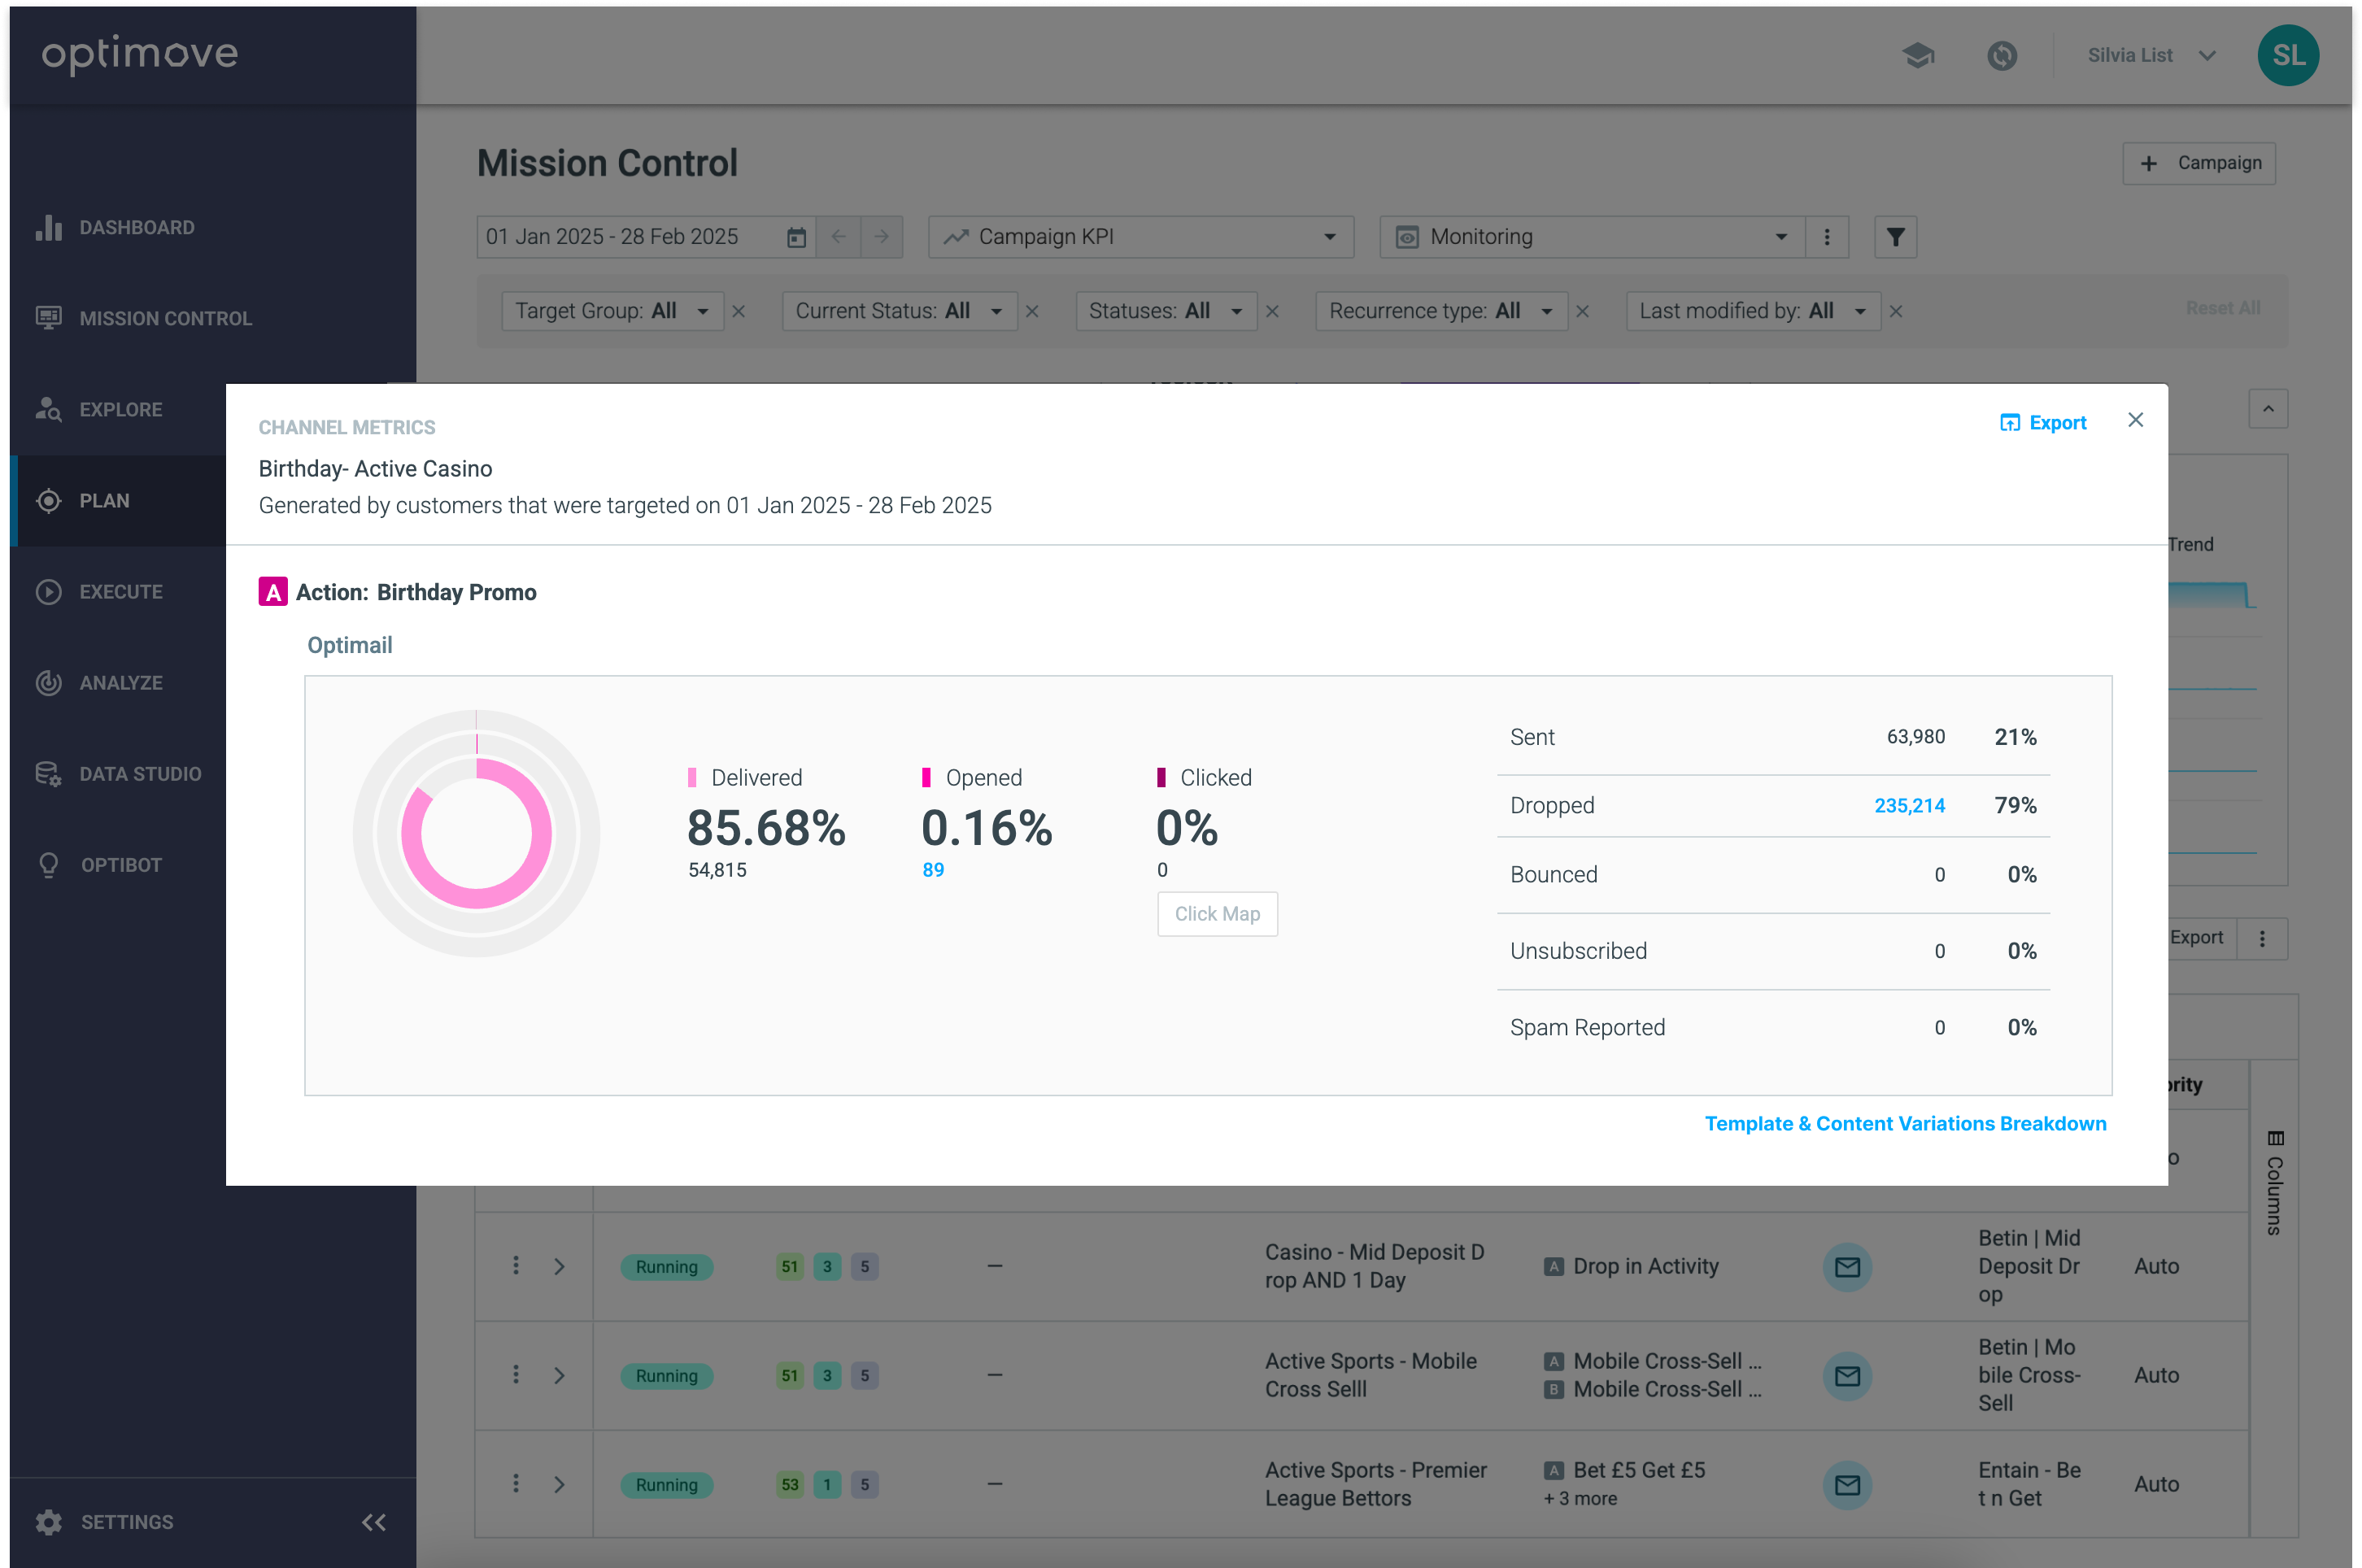Viewport: 2362px width, 1568px height.
Task: Click Export in Channel Metrics dialog
Action: point(2043,422)
